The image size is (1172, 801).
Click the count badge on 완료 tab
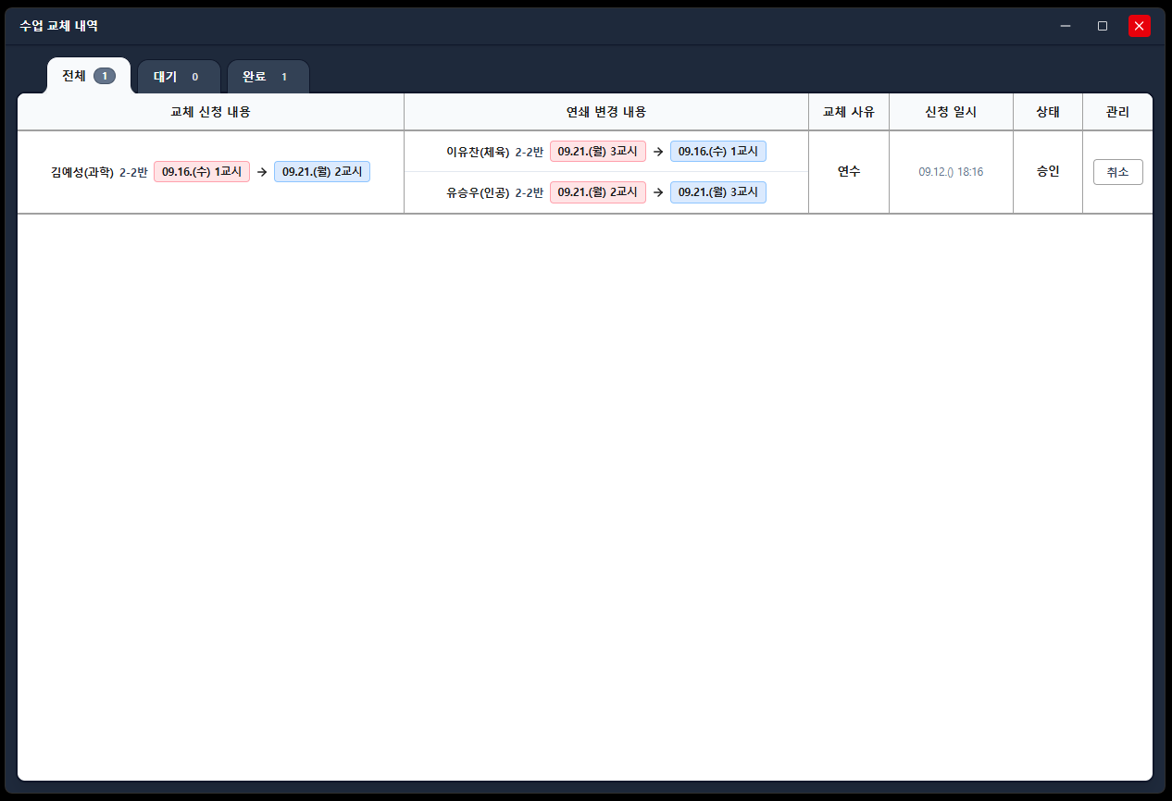[284, 77]
